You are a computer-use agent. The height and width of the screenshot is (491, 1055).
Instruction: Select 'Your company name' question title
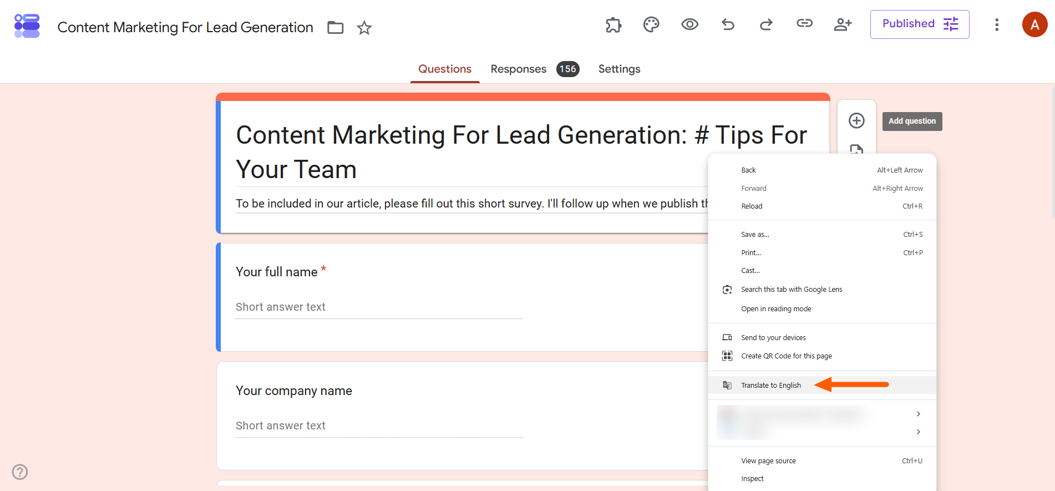[294, 391]
